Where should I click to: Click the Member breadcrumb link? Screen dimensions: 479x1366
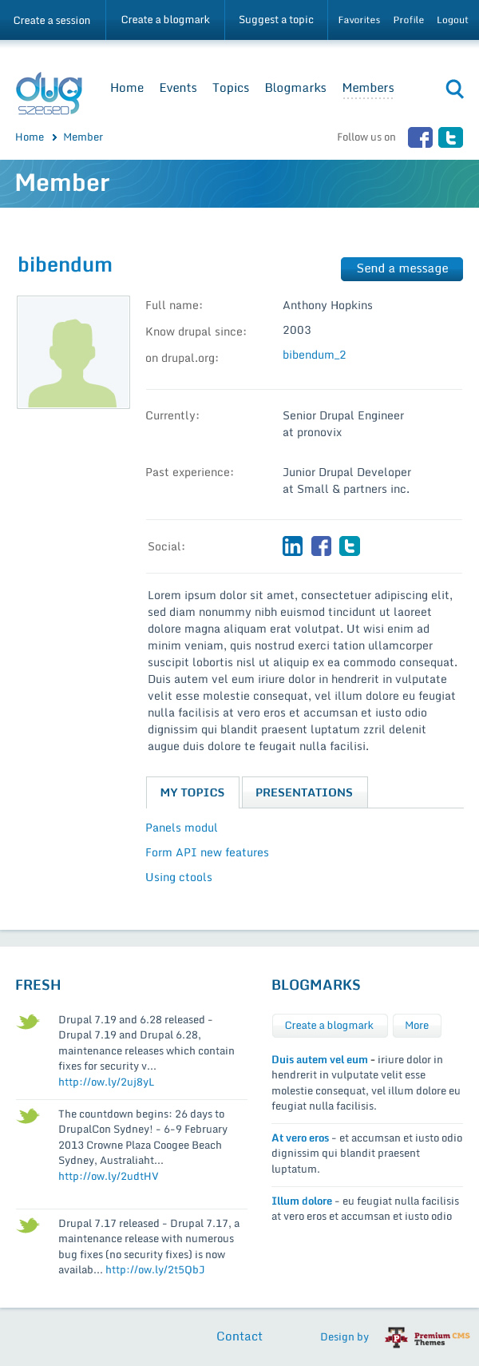(x=83, y=137)
